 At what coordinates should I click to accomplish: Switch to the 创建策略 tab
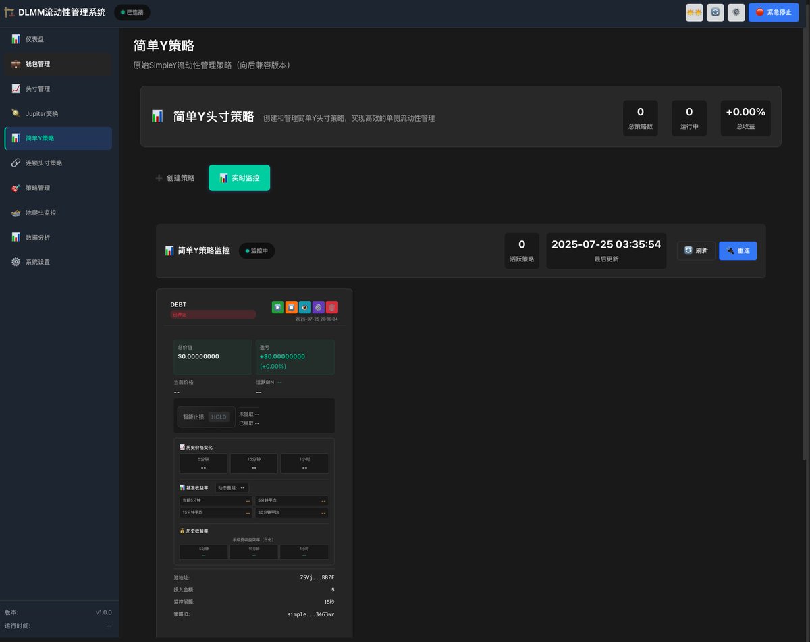point(175,178)
